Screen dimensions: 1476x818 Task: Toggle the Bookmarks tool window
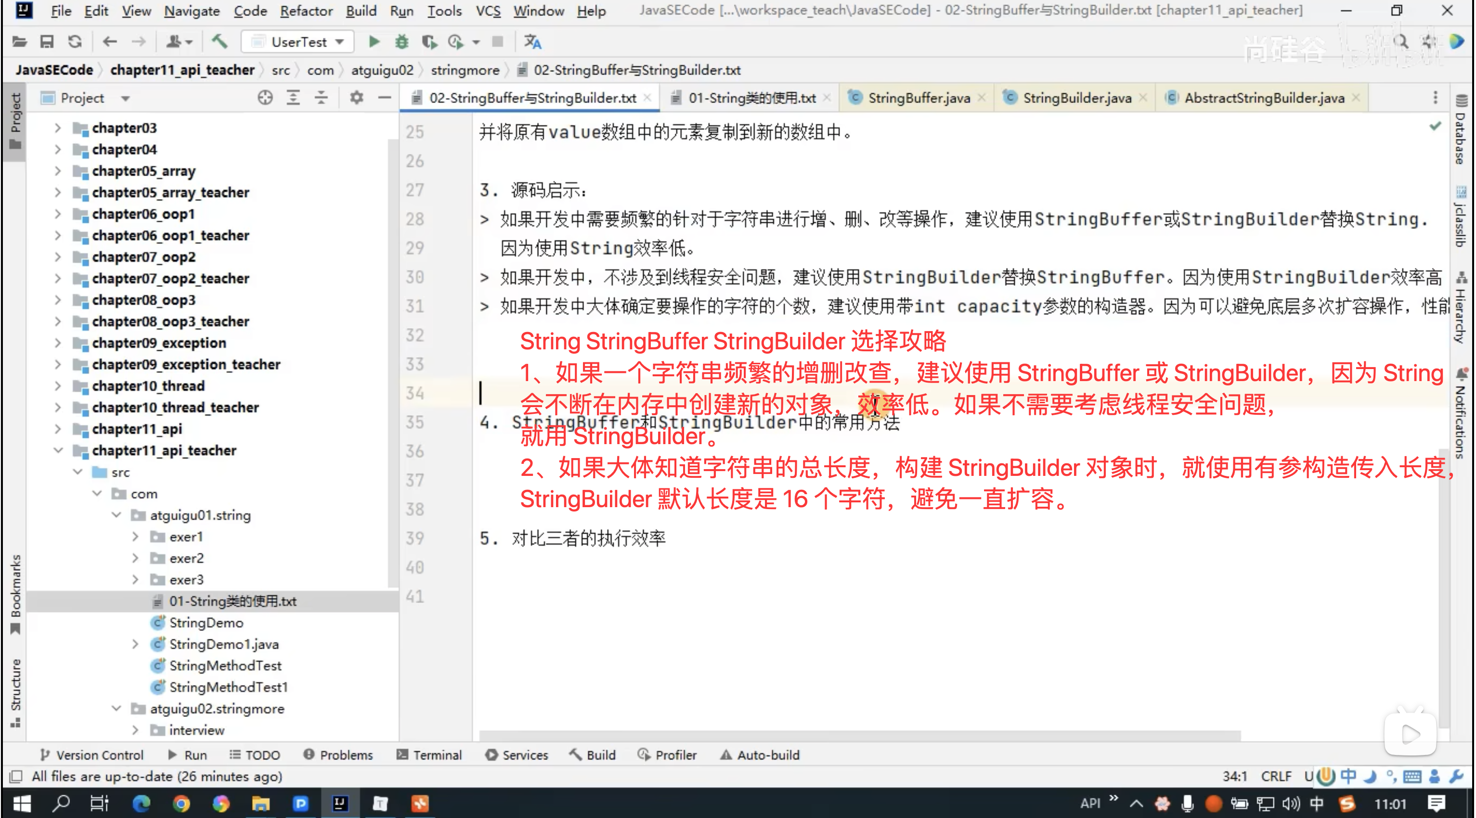click(15, 593)
